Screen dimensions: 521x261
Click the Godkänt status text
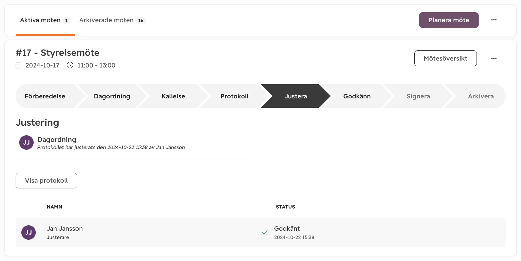pos(287,229)
